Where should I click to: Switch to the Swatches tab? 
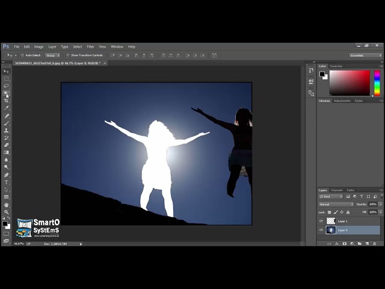click(x=336, y=66)
